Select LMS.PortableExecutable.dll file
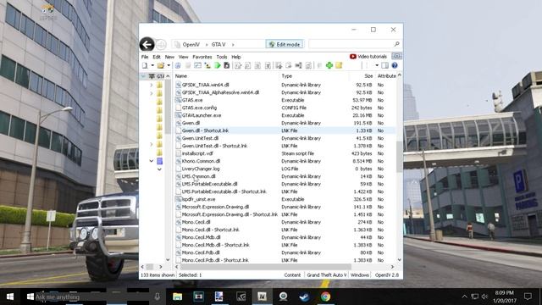The width and height of the screenshot is (542, 305). (209, 184)
